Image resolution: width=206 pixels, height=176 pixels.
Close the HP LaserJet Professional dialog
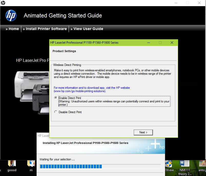point(172,43)
